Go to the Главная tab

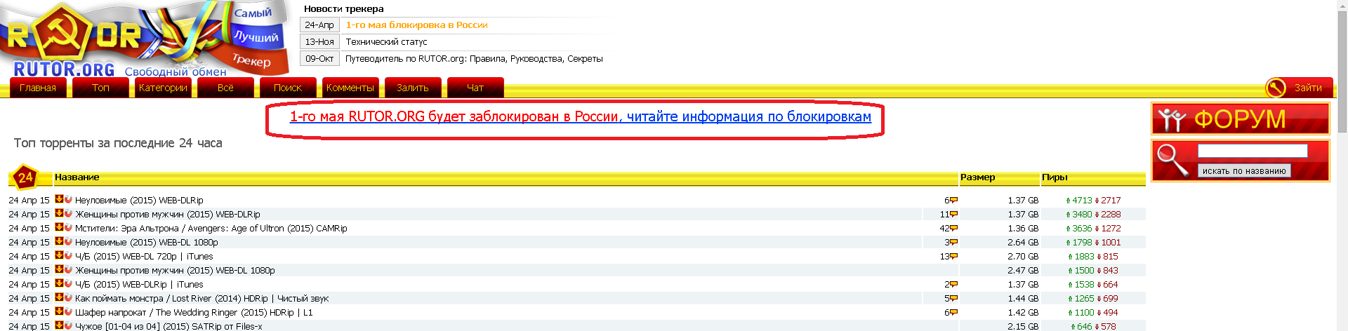(x=38, y=88)
